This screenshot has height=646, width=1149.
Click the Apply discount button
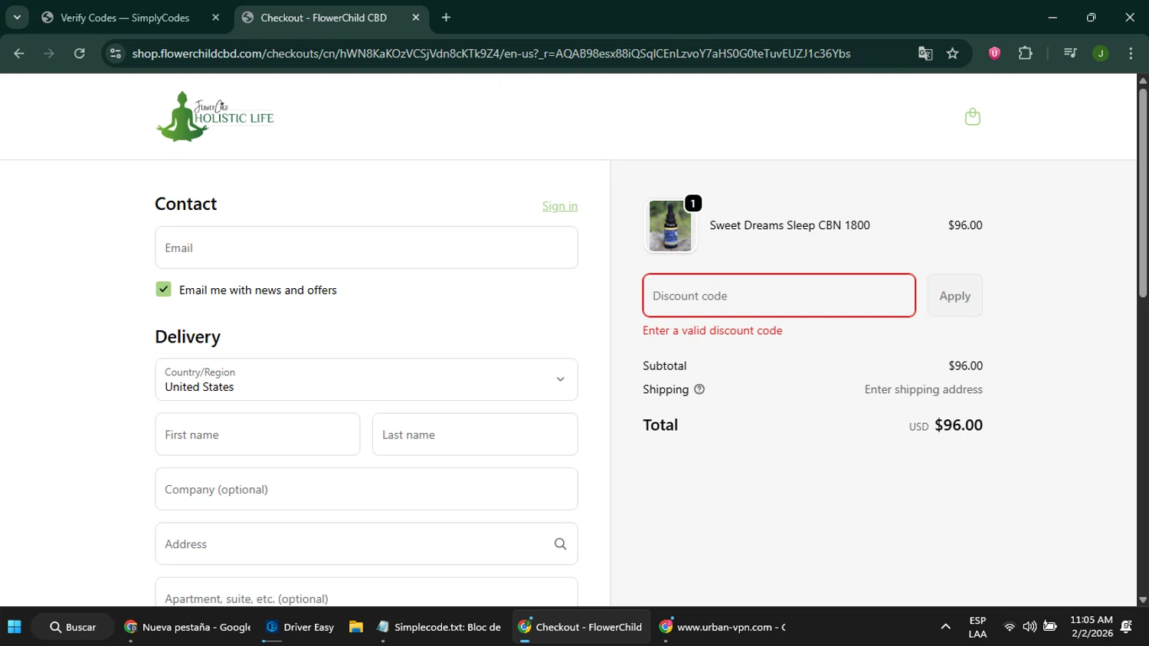(x=954, y=296)
